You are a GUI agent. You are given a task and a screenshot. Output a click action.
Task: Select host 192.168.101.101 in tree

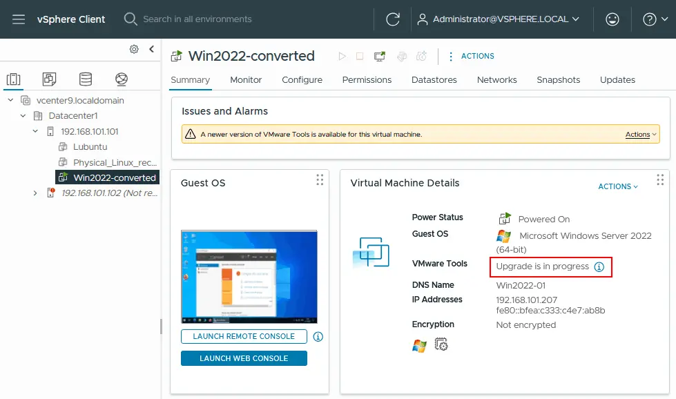click(x=89, y=131)
